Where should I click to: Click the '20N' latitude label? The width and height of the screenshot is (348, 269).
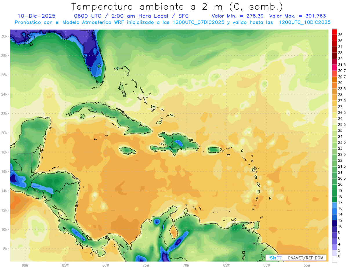4,133
